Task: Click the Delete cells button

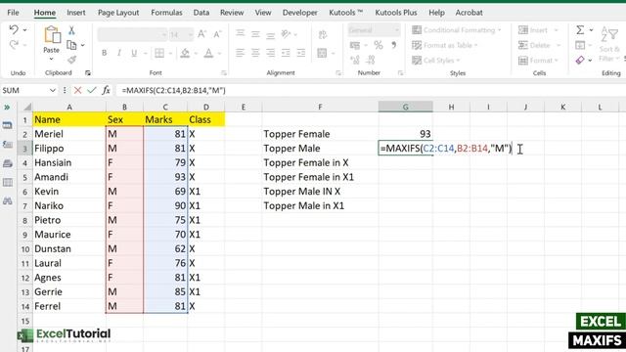Action: tap(539, 45)
